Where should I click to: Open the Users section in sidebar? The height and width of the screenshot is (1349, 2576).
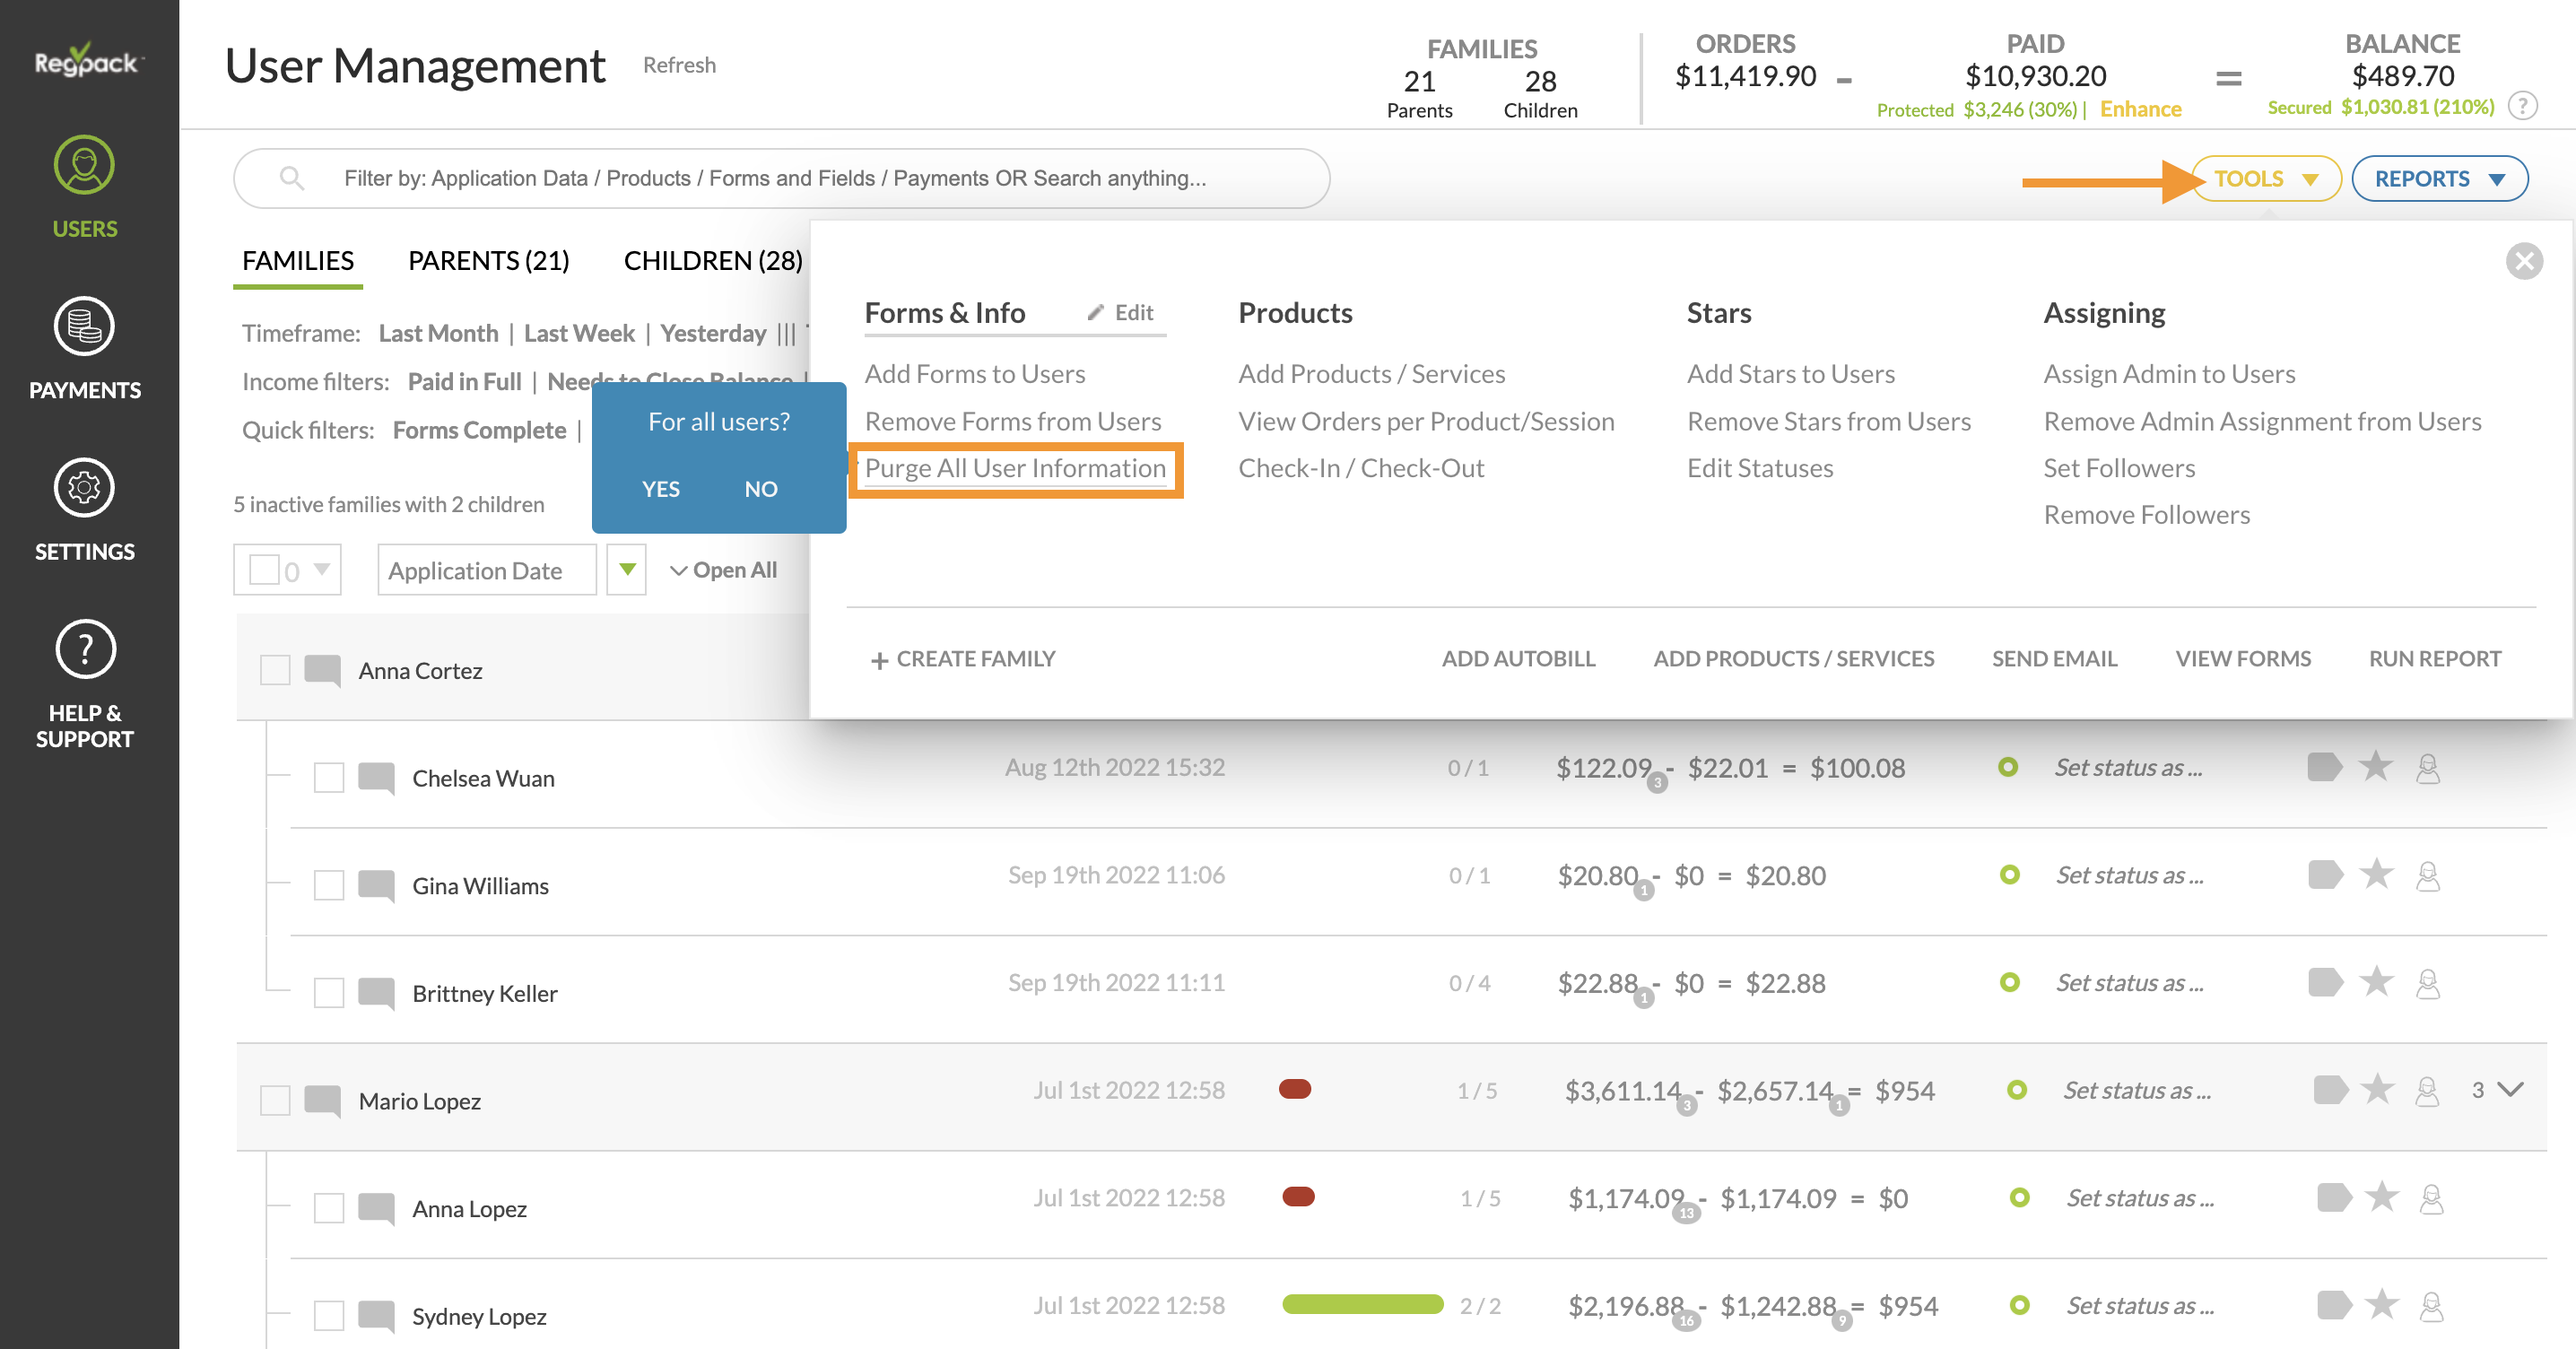[x=85, y=187]
